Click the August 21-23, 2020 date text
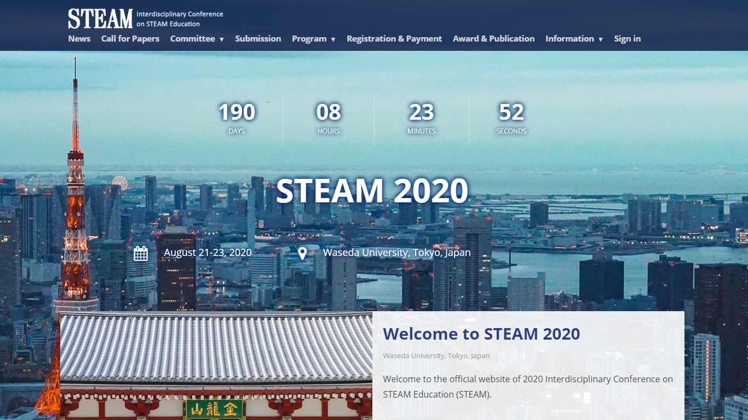This screenshot has height=420, width=748. click(208, 253)
